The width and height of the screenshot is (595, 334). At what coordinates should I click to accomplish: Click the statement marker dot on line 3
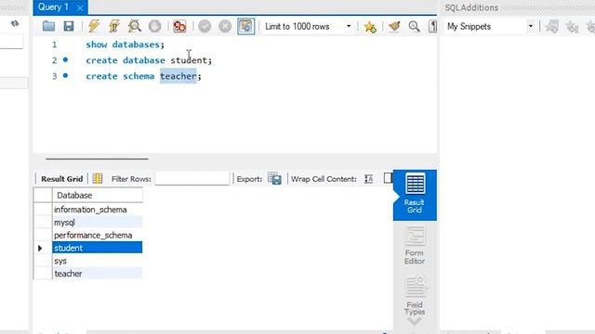click(x=65, y=75)
